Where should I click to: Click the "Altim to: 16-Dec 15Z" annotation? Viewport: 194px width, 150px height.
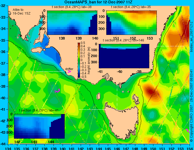(x=21, y=11)
